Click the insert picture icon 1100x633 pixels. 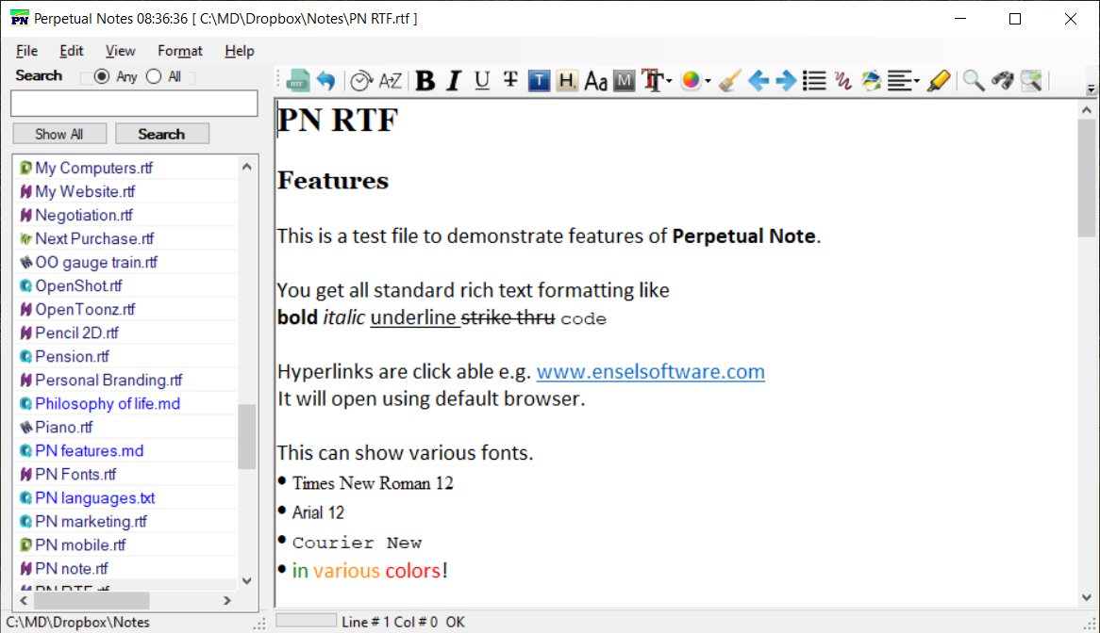[872, 80]
